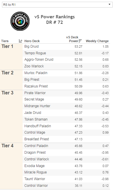Click the Data Reaper Report logo
The width and height of the screenshot is (115, 190).
(20, 21)
